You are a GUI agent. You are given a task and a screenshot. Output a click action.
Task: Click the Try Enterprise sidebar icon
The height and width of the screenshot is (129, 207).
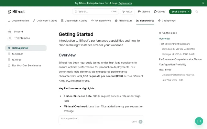tap(10, 38)
